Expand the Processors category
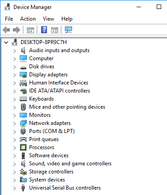Screen dimensions: 167x195 [x=15, y=148]
